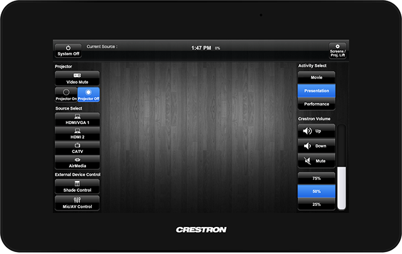The height and width of the screenshot is (254, 402).
Task: Select the Performance activity
Action: (x=317, y=104)
